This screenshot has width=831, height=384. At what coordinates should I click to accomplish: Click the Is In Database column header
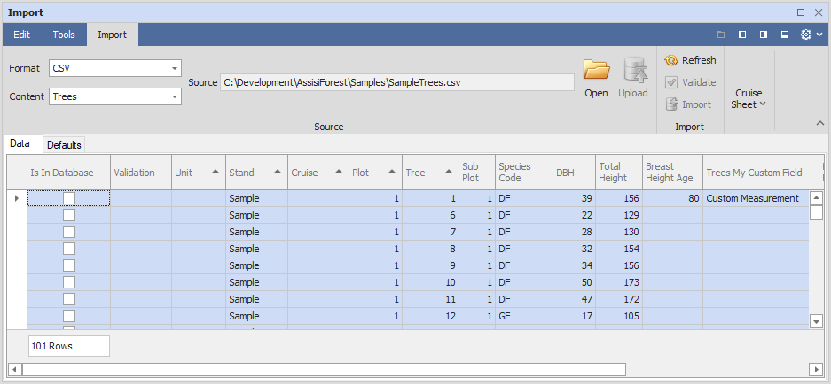68,173
